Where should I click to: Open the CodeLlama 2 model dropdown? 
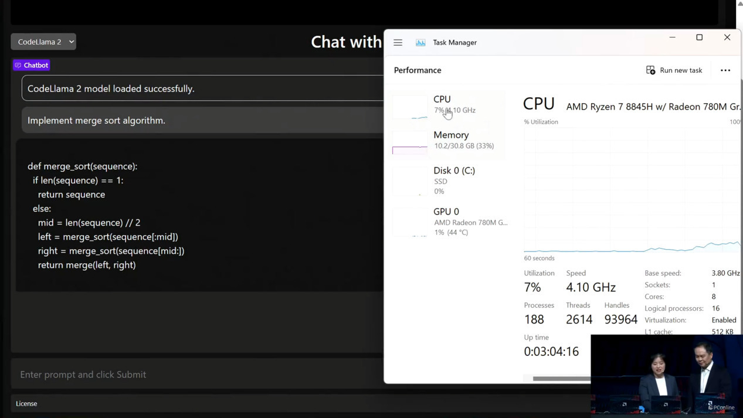click(43, 42)
